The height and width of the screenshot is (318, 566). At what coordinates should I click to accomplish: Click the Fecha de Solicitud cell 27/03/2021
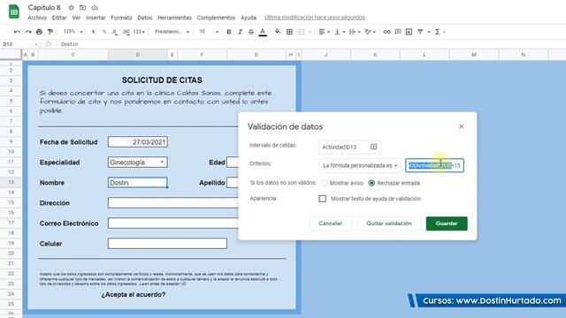click(138, 142)
